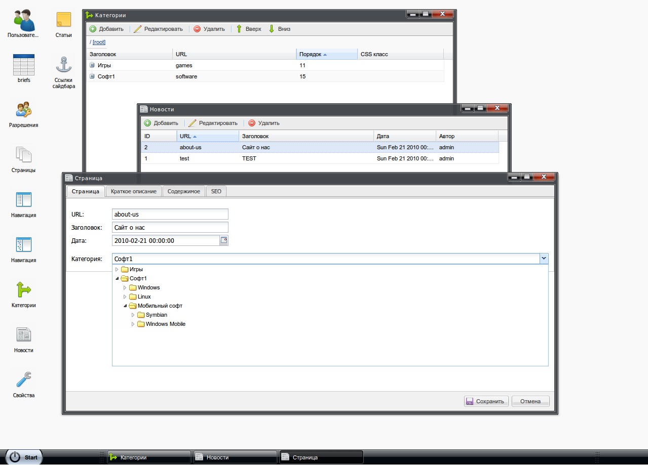This screenshot has height=465, width=648.
Task: Click Добавить in the Новости window
Action: pos(161,123)
